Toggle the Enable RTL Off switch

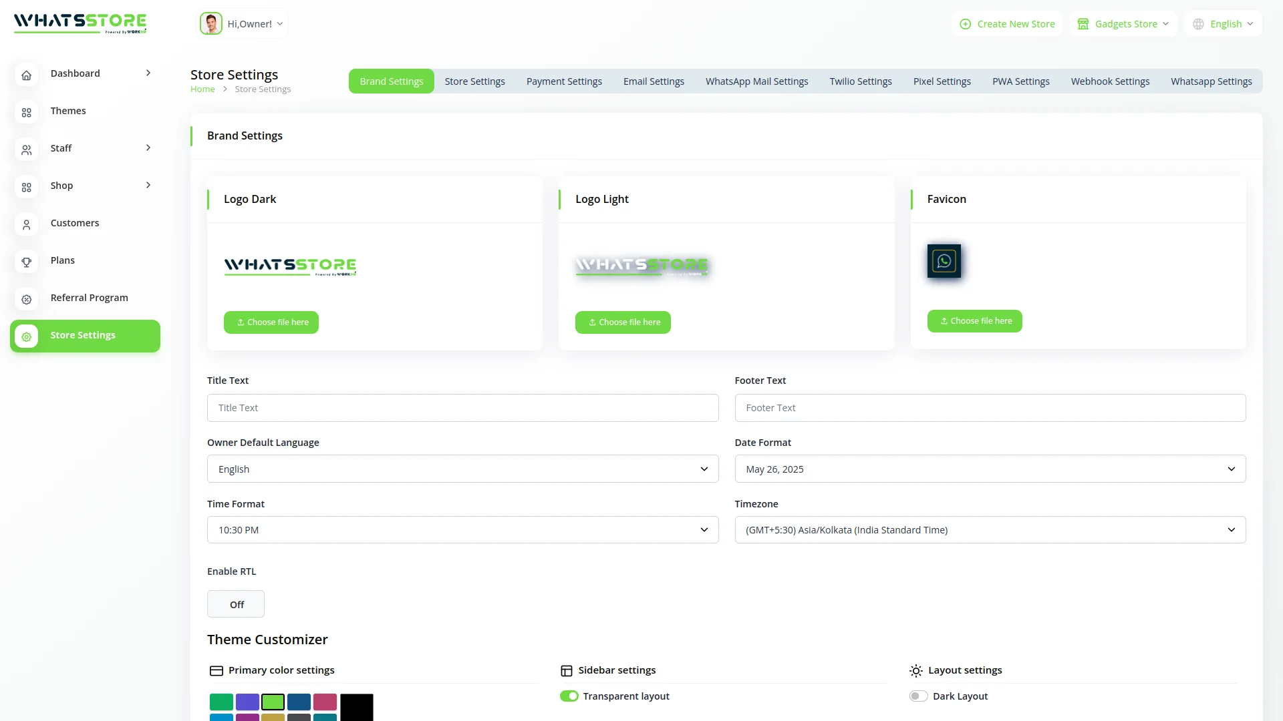pyautogui.click(x=236, y=604)
